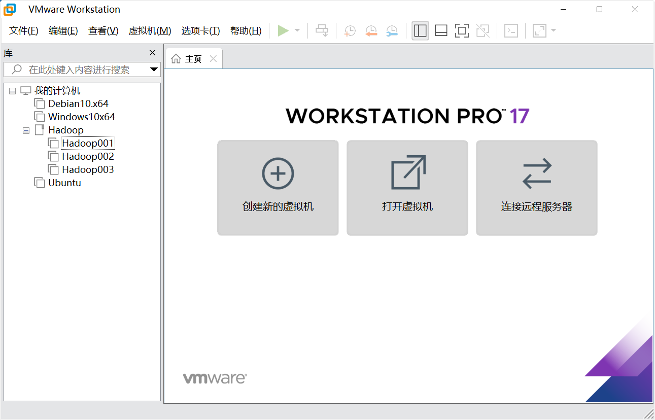Open the power options dropdown arrow
The width and height of the screenshot is (655, 420).
pos(297,31)
